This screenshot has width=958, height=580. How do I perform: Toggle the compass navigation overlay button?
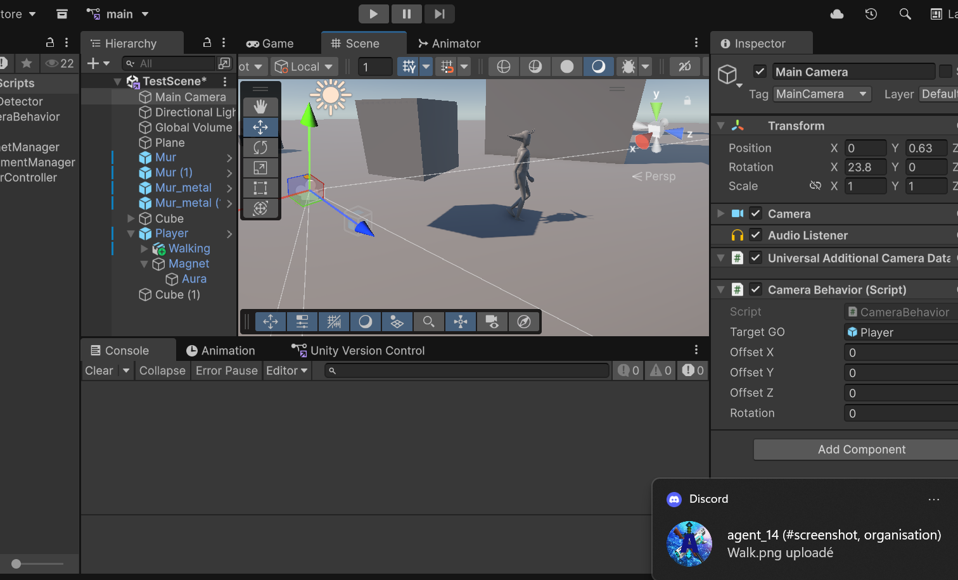point(524,322)
